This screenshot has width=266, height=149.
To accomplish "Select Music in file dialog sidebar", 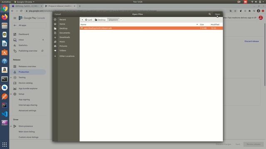I will (x=62, y=41).
